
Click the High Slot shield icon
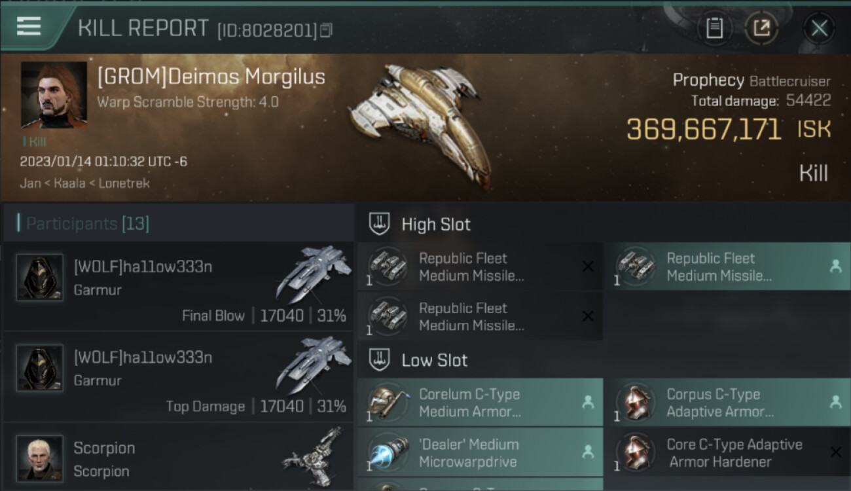379,224
